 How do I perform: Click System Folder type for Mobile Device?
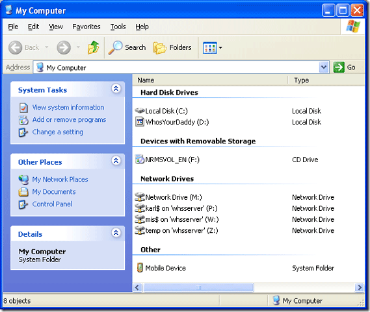pyautogui.click(x=313, y=268)
